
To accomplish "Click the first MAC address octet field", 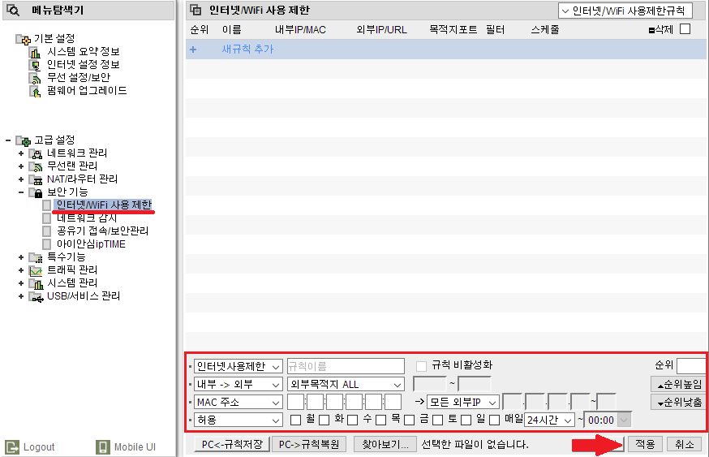I will click(x=296, y=402).
